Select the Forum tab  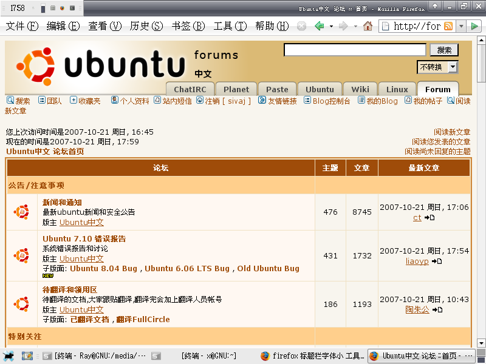point(437,89)
